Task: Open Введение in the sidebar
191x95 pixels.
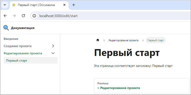Action: click(11, 39)
